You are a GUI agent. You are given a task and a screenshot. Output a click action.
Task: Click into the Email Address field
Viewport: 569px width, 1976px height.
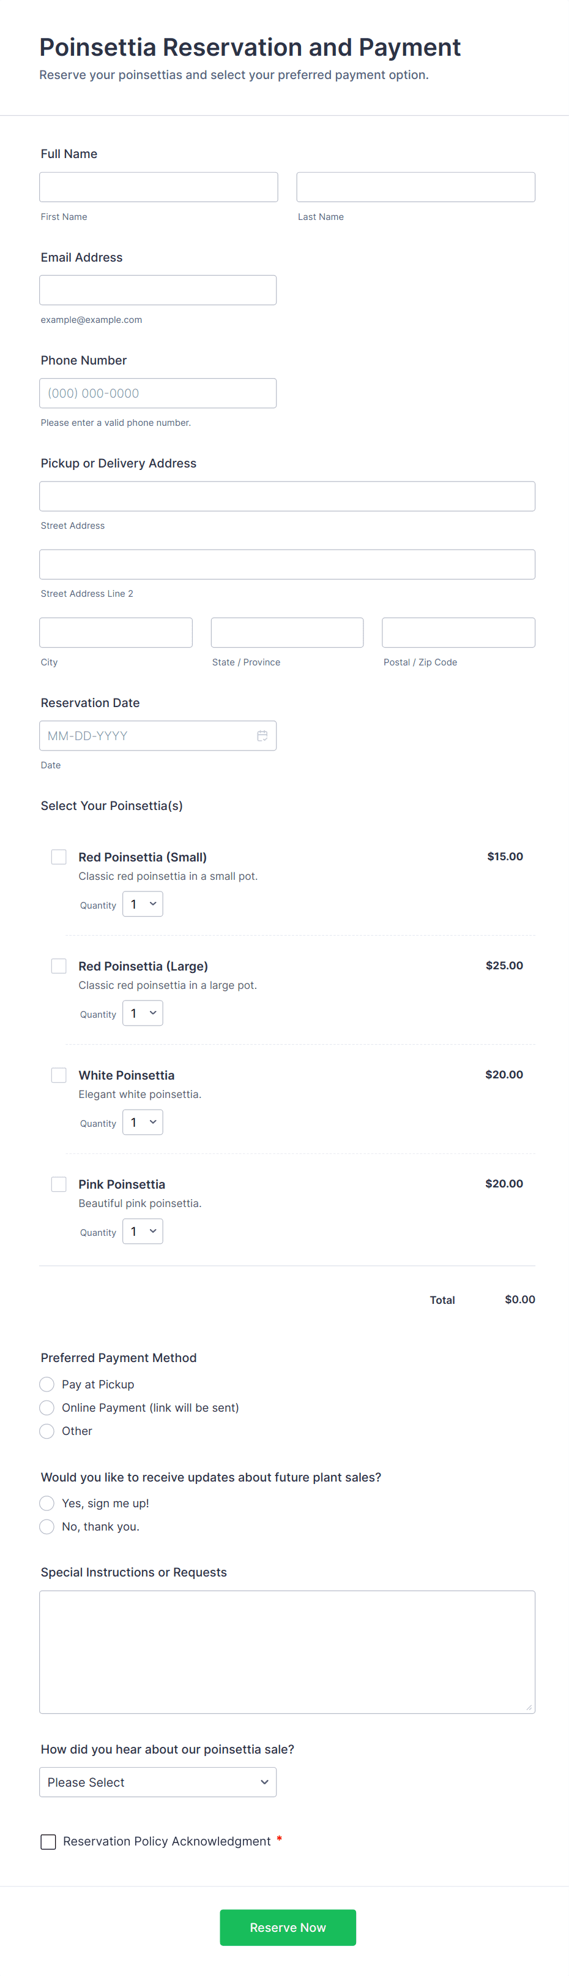click(158, 290)
